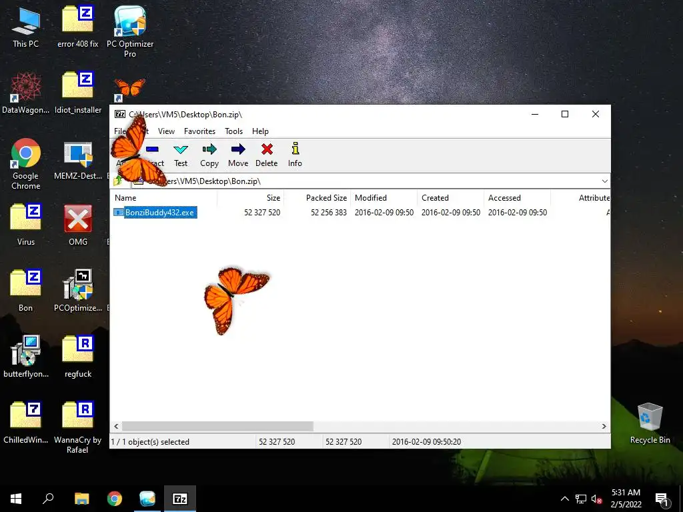Select the Google Chrome desktop shortcut

(x=26, y=164)
